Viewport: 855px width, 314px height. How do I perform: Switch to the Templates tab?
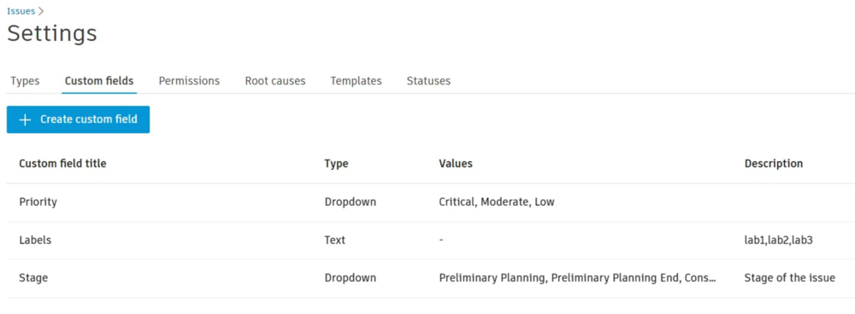[356, 81]
